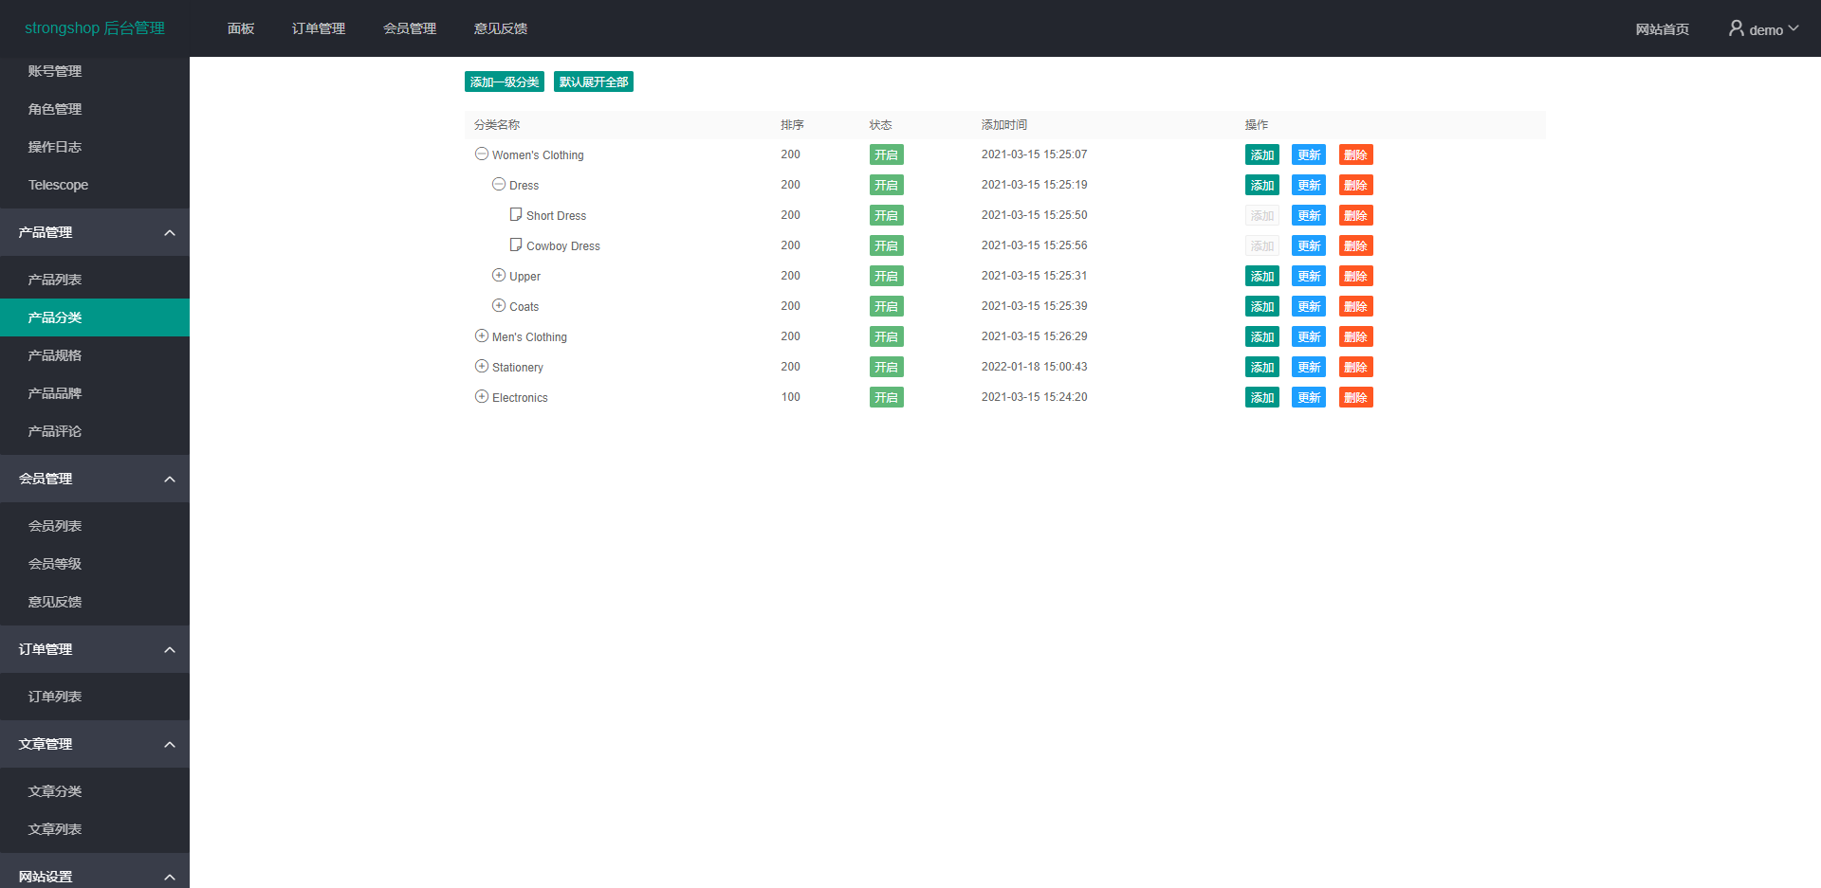Update the Cowboy Dress category
1821x888 pixels.
[1309, 245]
